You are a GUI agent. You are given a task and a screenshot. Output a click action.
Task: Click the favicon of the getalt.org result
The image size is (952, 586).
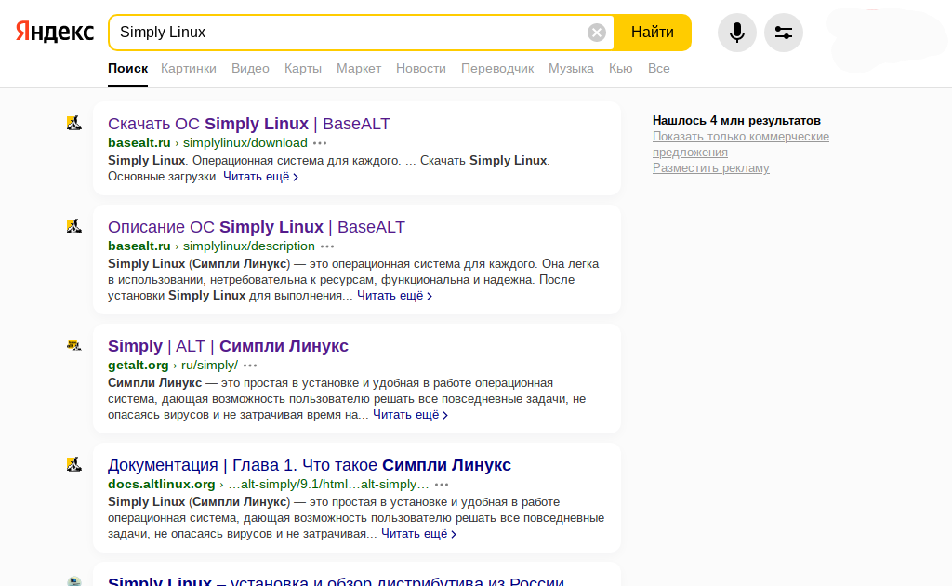tap(74, 345)
